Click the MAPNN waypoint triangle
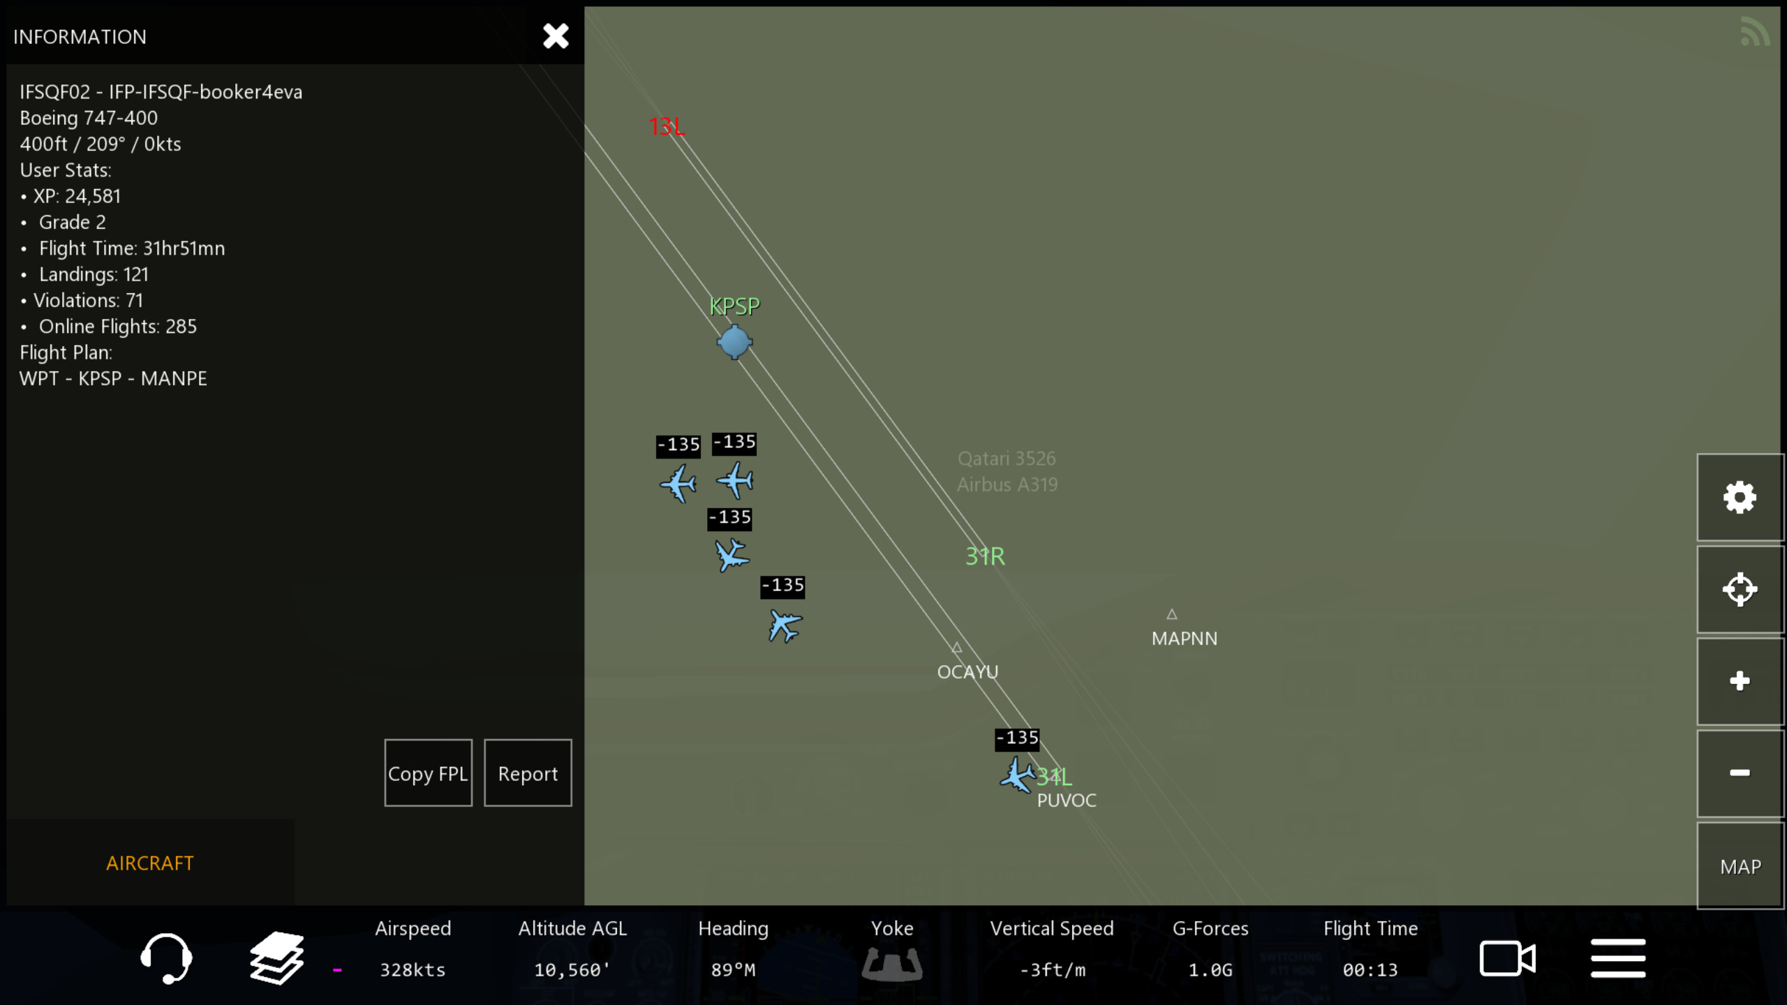1787x1005 pixels. tap(1172, 615)
